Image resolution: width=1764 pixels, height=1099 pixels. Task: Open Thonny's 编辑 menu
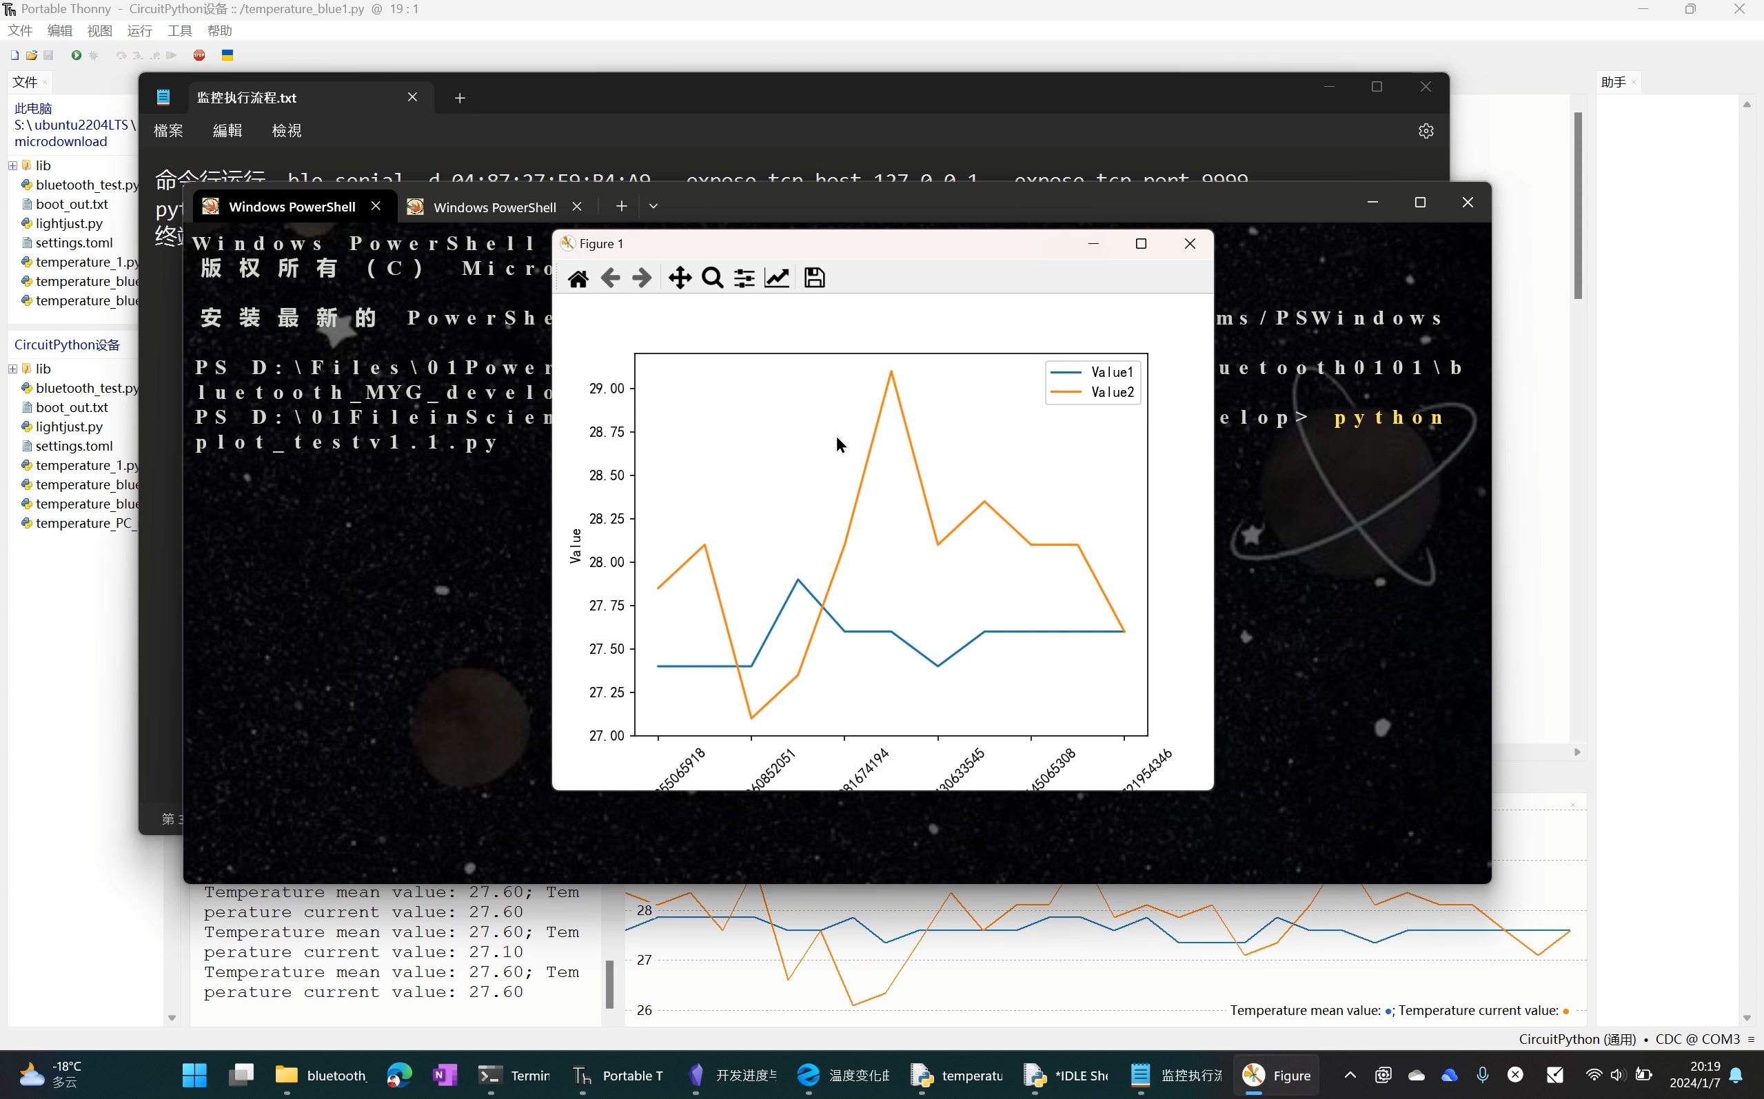[59, 30]
